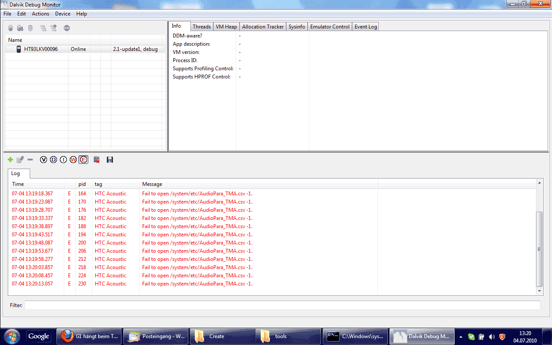Save the log using the floppy disk icon

pyautogui.click(x=110, y=160)
